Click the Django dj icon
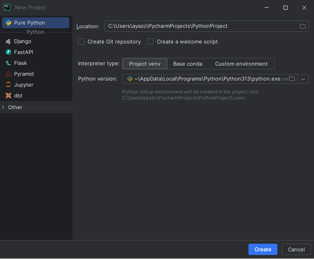The width and height of the screenshot is (314, 259). [x=8, y=41]
